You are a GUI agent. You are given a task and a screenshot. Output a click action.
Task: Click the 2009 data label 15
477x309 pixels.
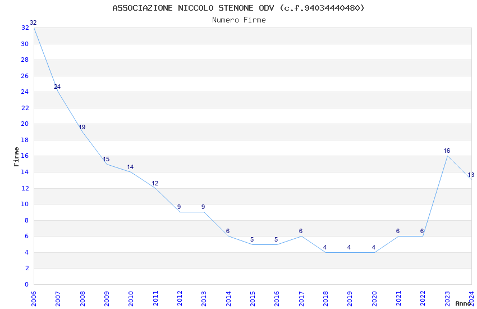click(106, 159)
